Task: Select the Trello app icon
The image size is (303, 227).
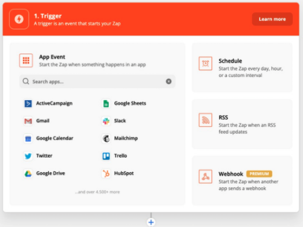Action: click(106, 156)
